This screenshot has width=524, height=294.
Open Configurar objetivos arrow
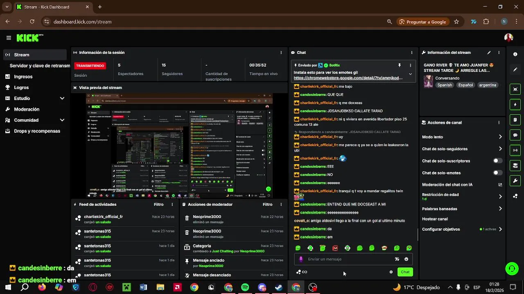(500, 229)
